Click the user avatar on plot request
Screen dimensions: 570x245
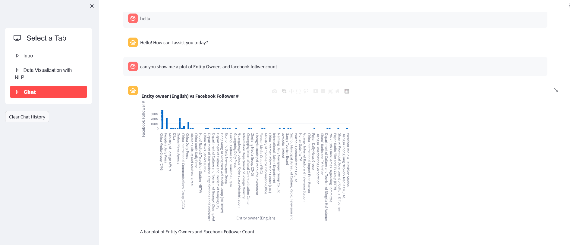coord(133,66)
